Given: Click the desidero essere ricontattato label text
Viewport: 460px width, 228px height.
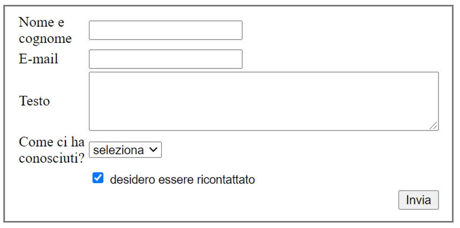Looking at the screenshot, I should 182,180.
